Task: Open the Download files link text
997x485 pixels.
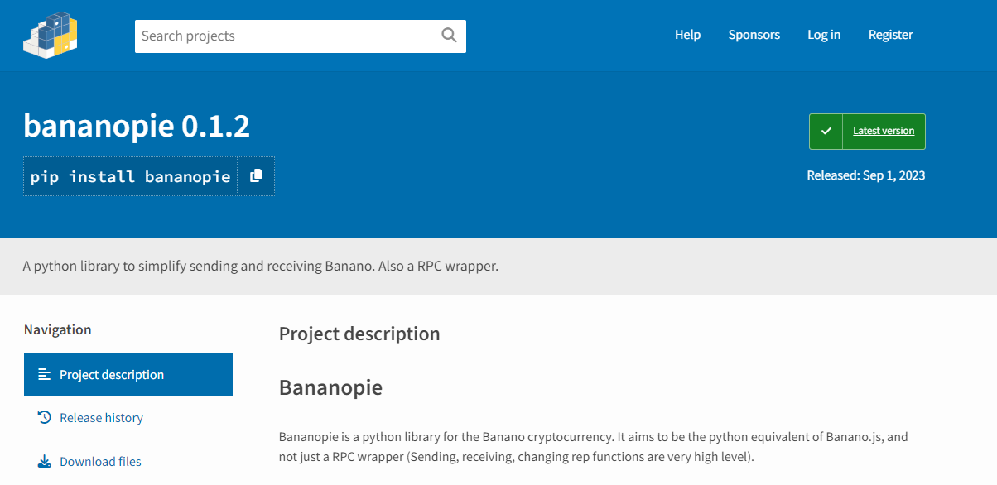Action: [100, 462]
